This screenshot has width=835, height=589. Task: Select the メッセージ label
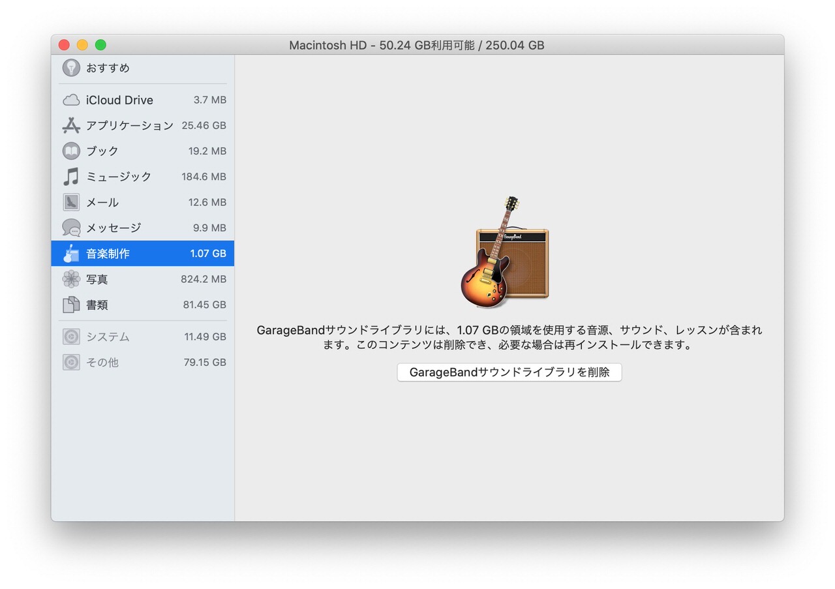(x=114, y=228)
